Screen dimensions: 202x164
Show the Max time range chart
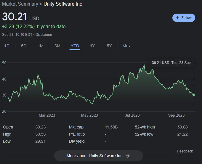pos(126,46)
